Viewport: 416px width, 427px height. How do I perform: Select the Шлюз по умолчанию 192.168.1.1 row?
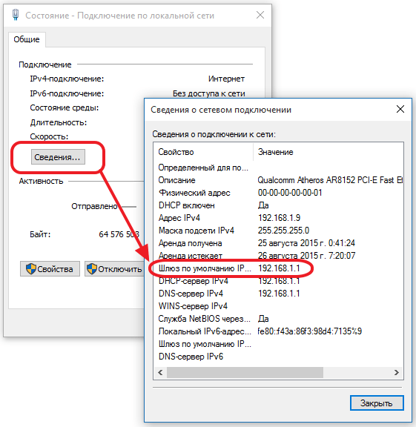click(x=278, y=268)
